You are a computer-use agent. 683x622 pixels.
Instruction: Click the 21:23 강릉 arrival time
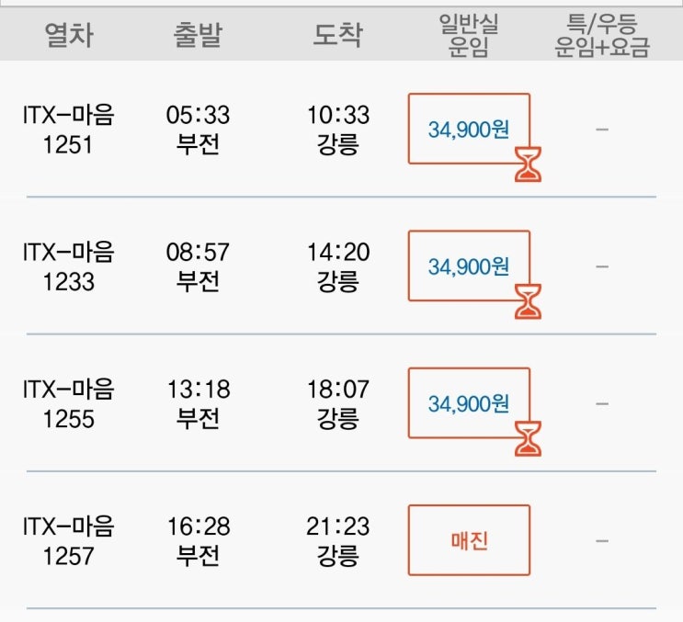337,540
